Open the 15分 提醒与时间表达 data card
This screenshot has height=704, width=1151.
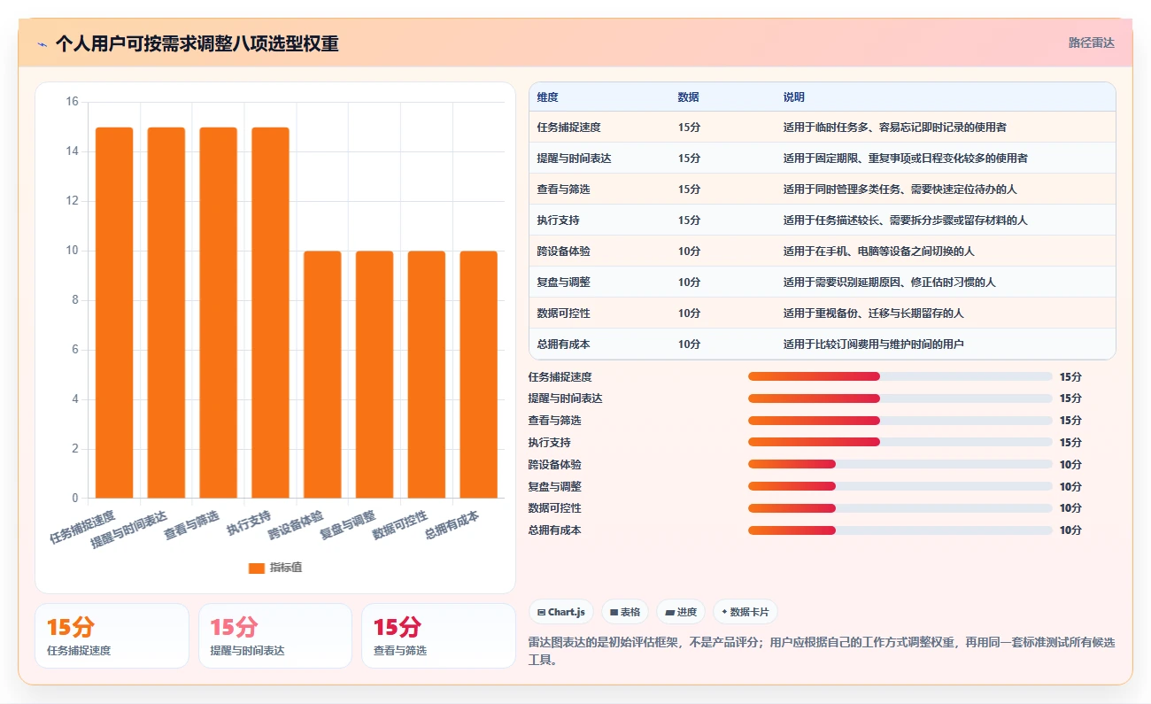click(x=275, y=636)
